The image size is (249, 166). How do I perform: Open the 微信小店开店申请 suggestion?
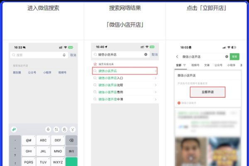(x=125, y=99)
